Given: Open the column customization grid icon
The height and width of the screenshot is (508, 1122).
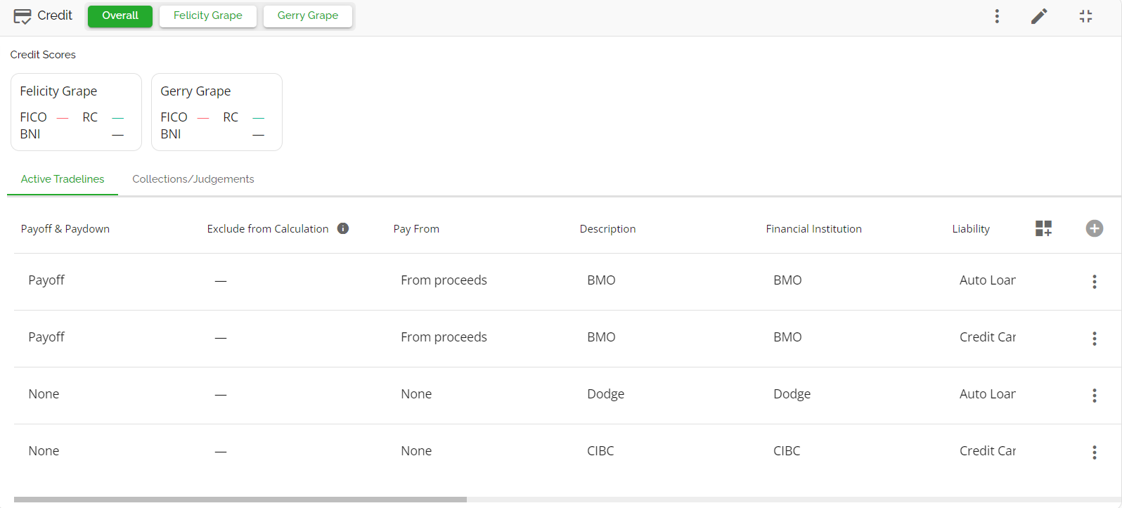Looking at the screenshot, I should coord(1043,228).
